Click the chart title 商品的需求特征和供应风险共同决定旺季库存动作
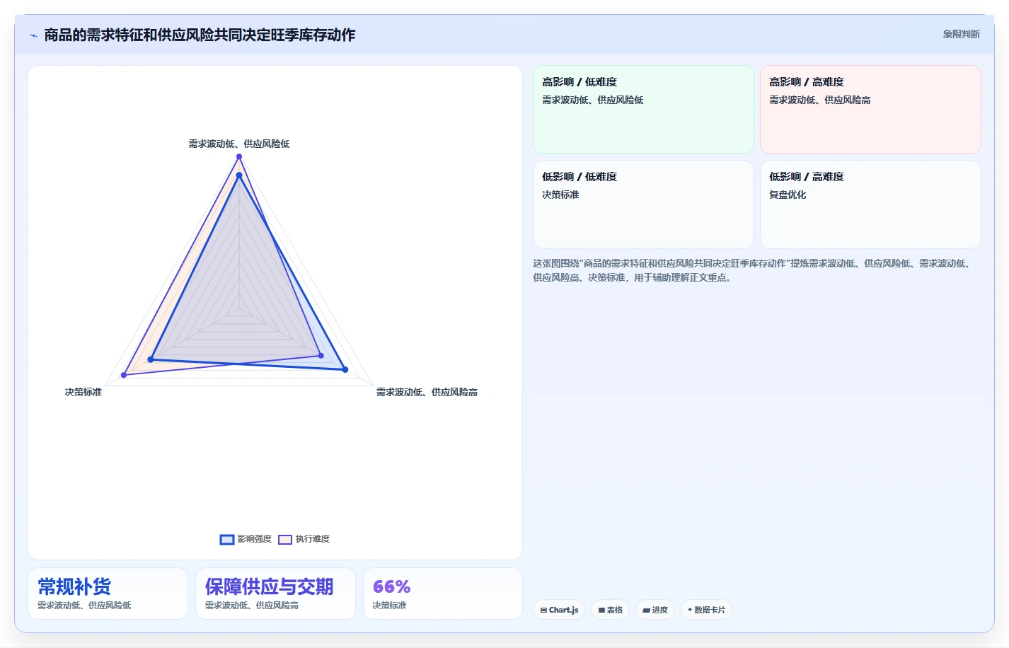 tap(200, 35)
